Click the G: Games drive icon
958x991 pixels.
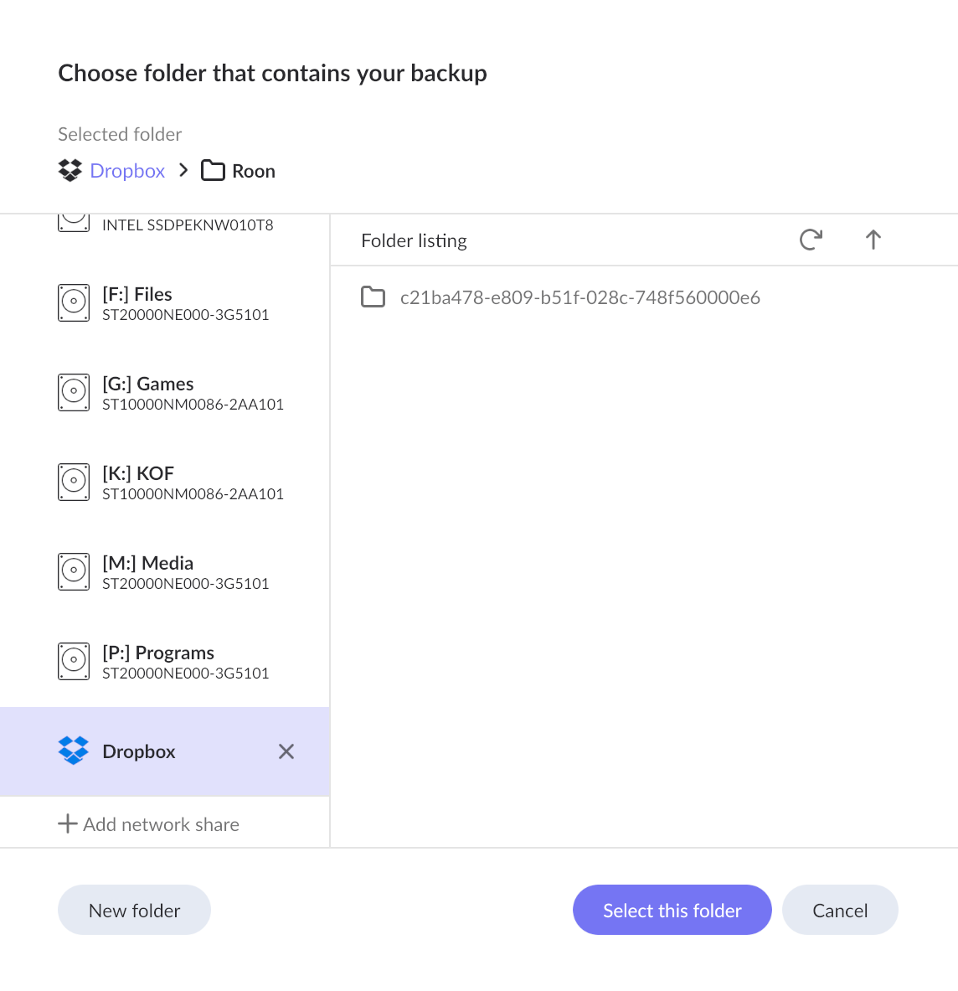click(x=74, y=392)
